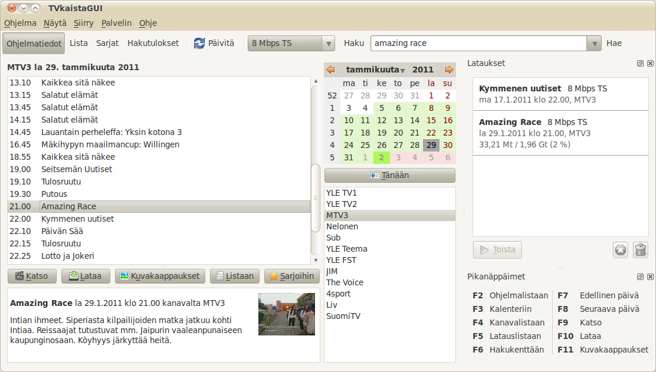Click the Päivitä refresh icon
This screenshot has height=372, width=656.
click(x=199, y=43)
